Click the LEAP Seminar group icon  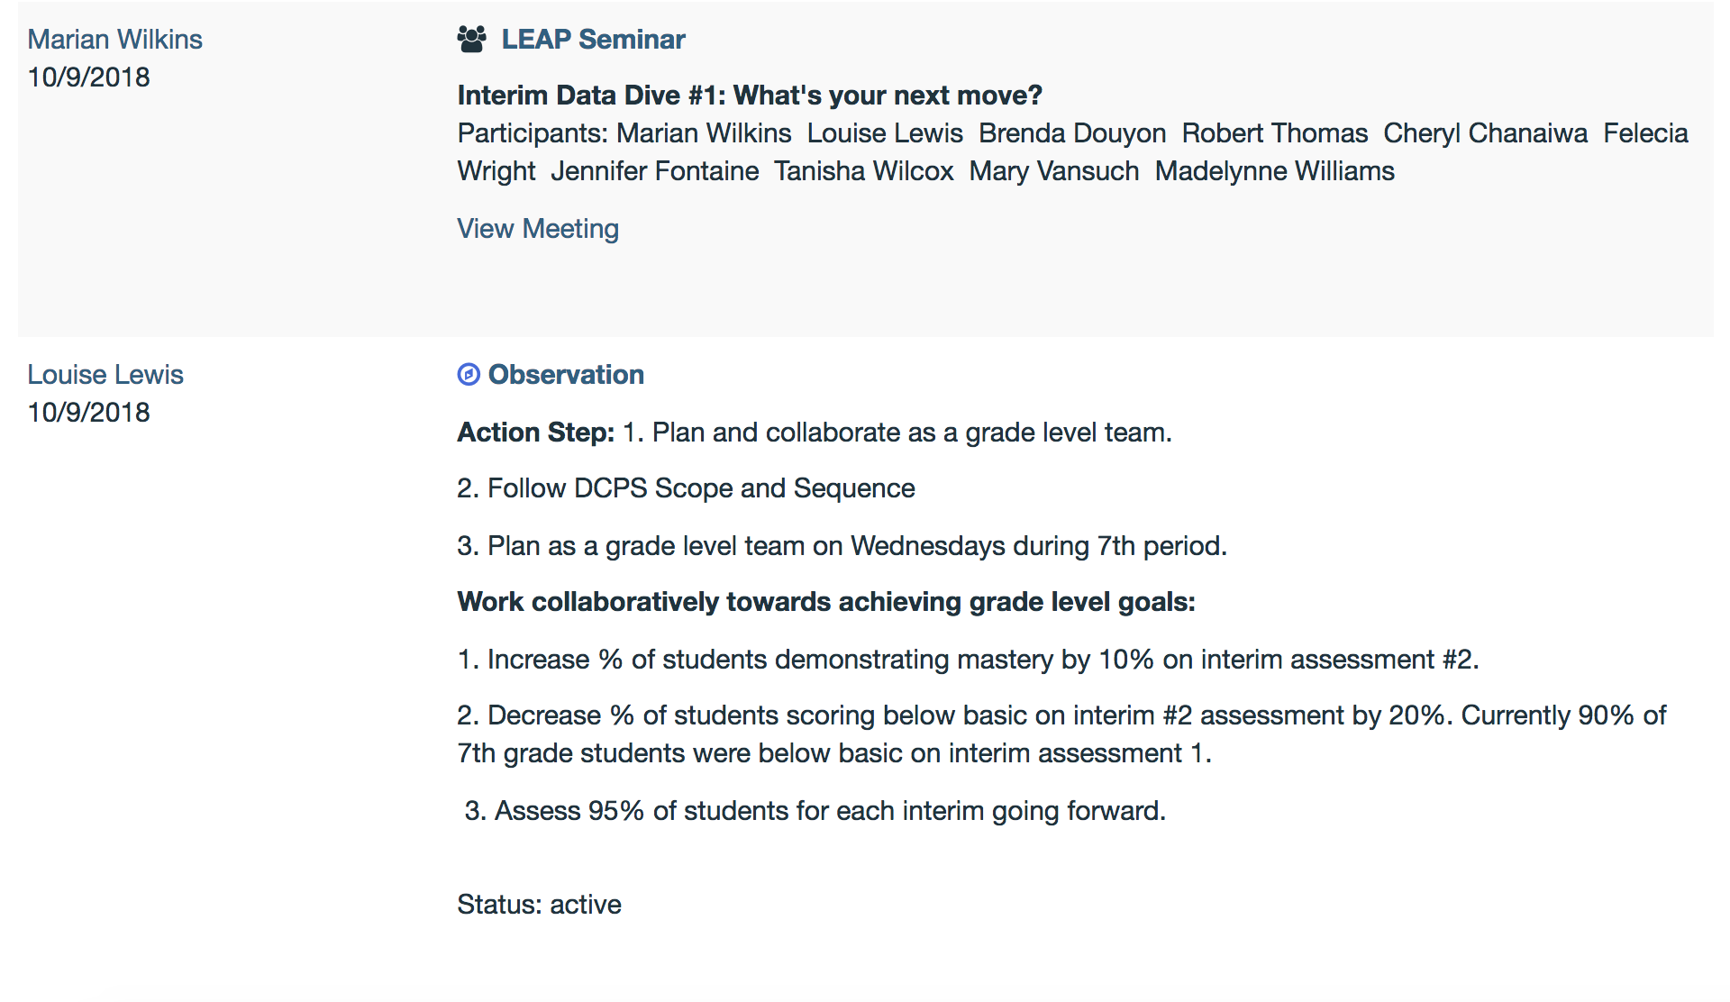[471, 40]
